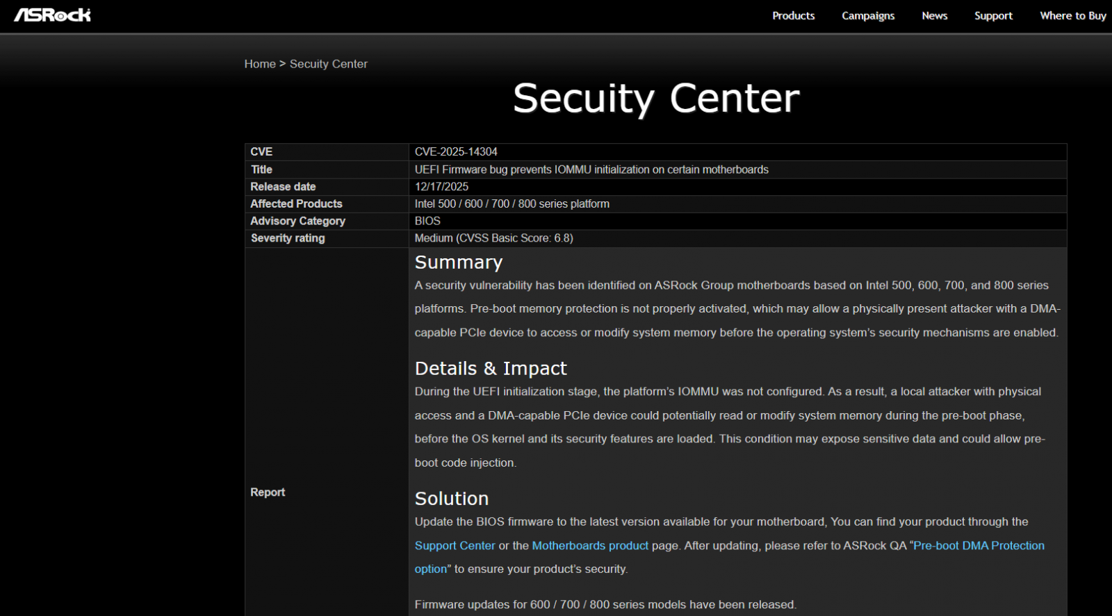Click the Home breadcrumb link
The width and height of the screenshot is (1112, 616).
pos(260,64)
